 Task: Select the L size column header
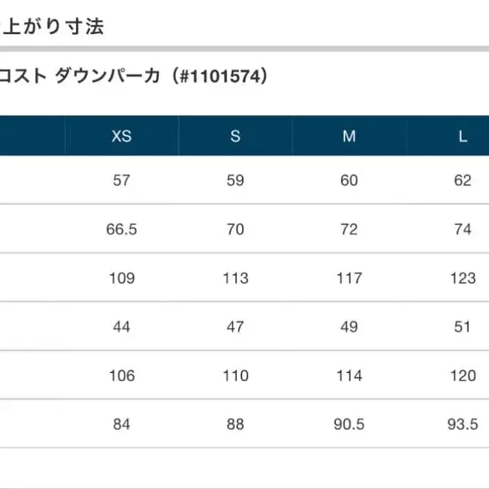pyautogui.click(x=463, y=136)
